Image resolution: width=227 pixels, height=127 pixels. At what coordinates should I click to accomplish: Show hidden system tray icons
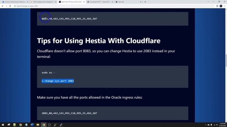pos(206,125)
